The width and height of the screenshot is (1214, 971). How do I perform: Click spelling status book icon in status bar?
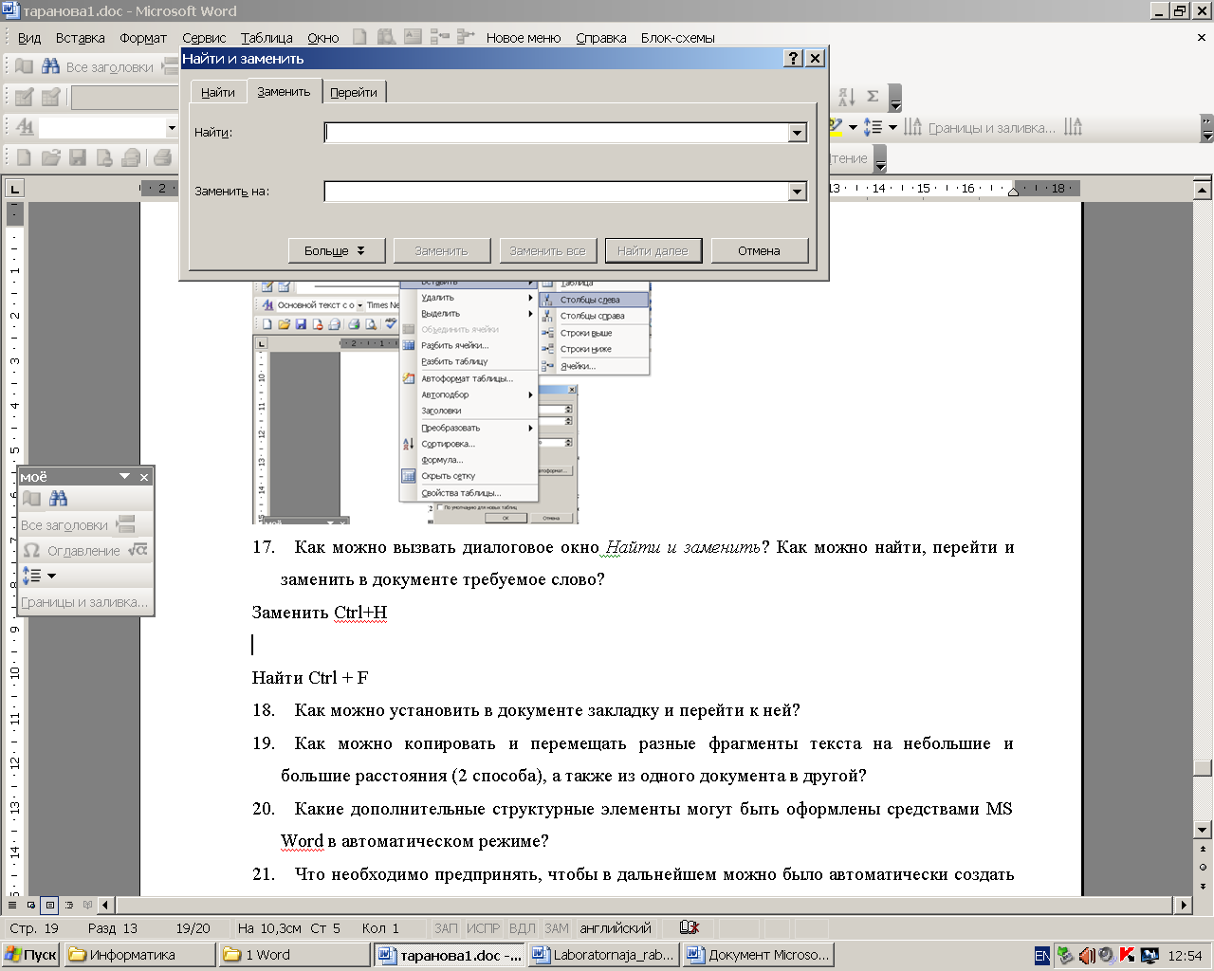[690, 928]
